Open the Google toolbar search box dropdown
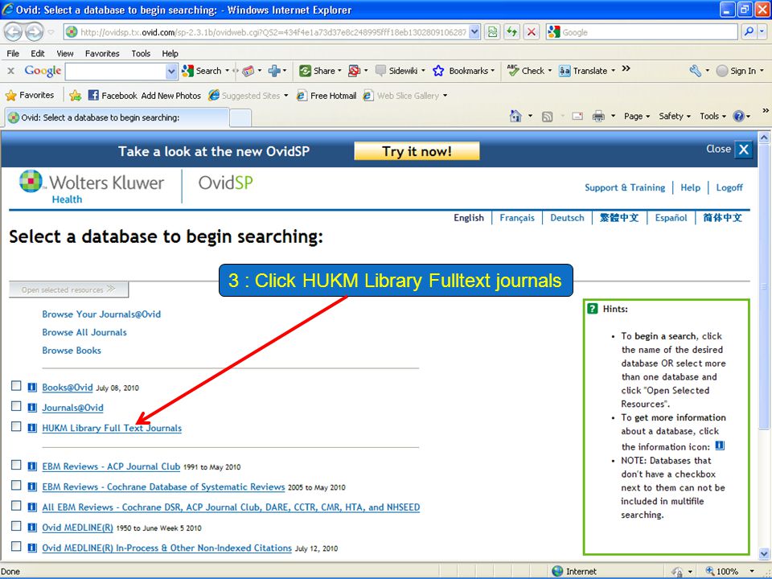The height and width of the screenshot is (579, 772). [x=171, y=72]
